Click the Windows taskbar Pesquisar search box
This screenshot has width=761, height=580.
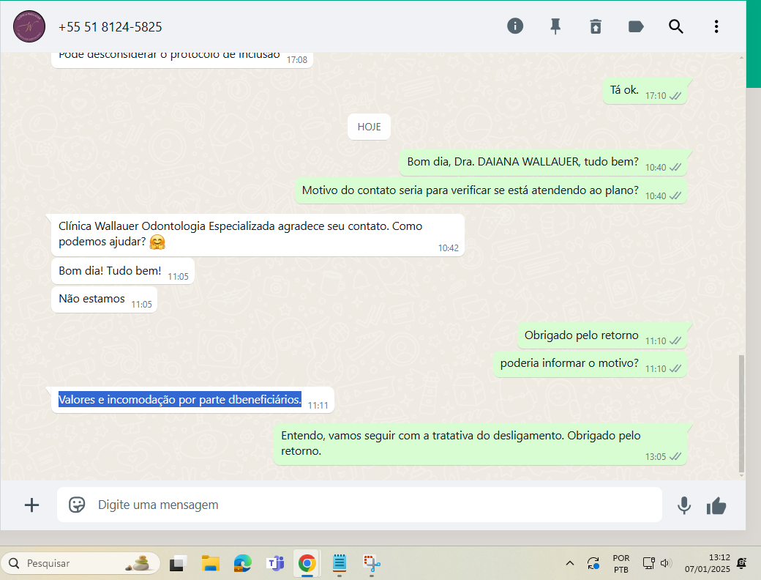point(80,563)
